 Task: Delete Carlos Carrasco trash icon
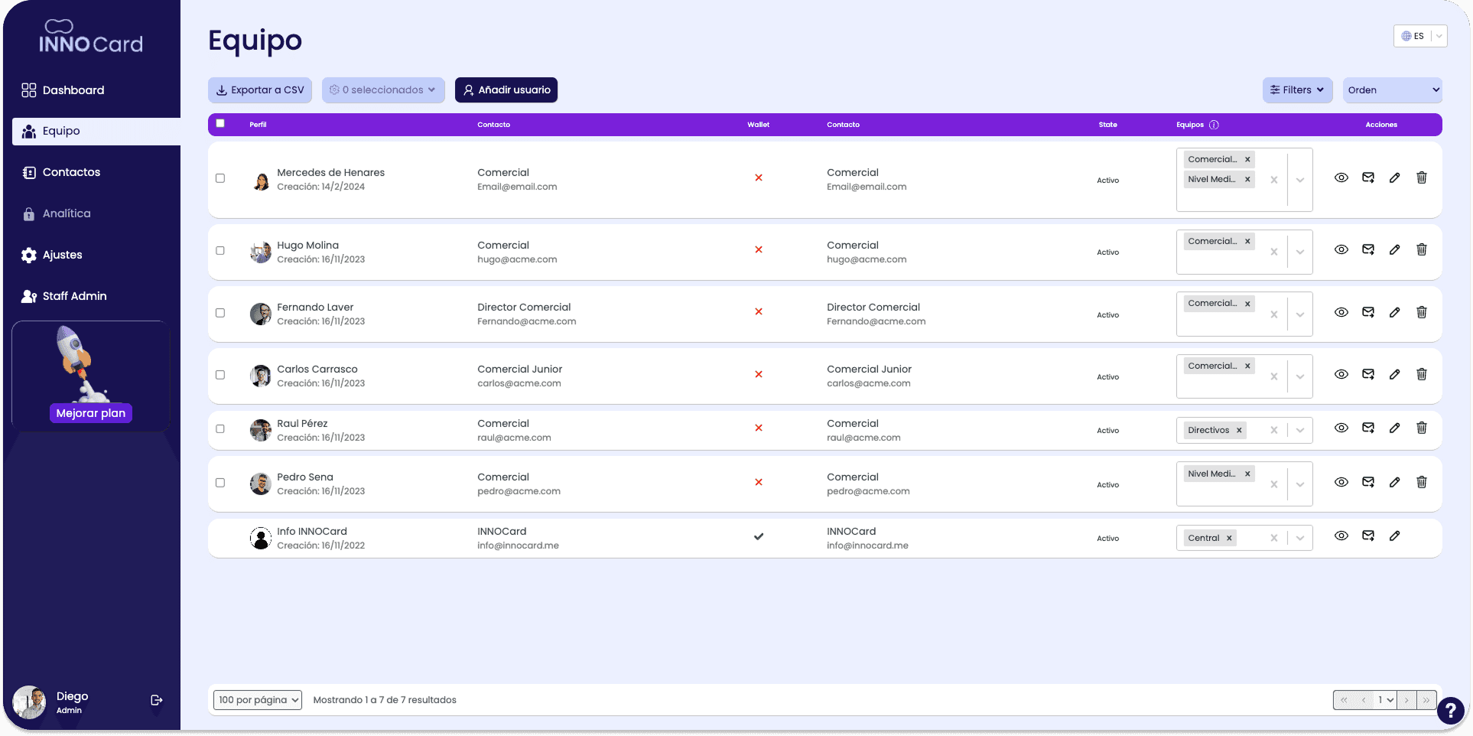pyautogui.click(x=1422, y=374)
